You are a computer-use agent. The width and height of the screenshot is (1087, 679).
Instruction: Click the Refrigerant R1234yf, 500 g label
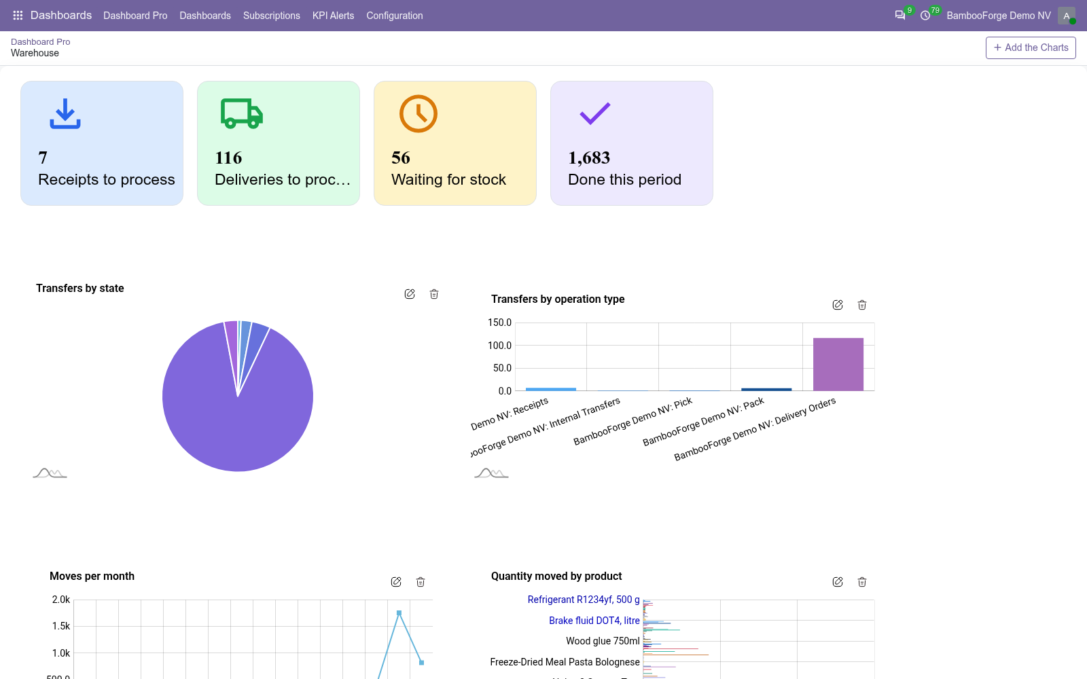point(584,600)
